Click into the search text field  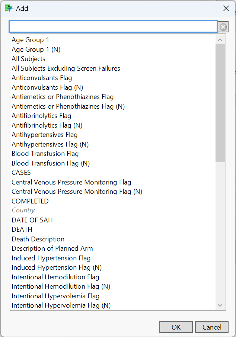coord(113,26)
